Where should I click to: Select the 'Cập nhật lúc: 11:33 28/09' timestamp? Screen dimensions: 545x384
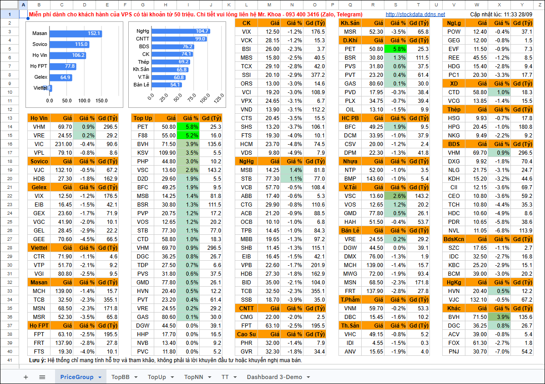501,15
